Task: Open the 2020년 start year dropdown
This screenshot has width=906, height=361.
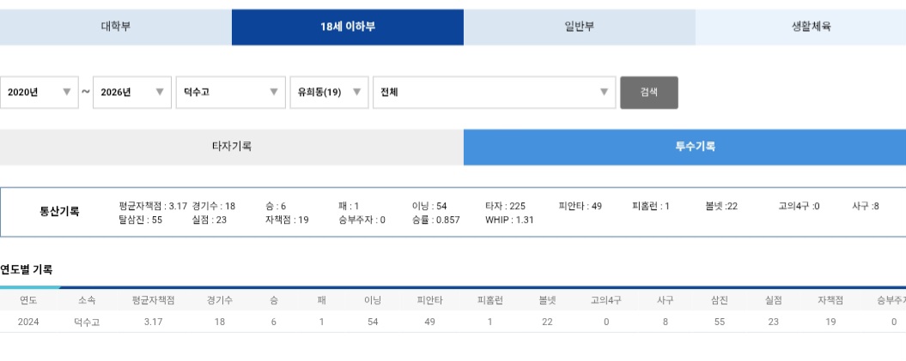Action: point(40,93)
